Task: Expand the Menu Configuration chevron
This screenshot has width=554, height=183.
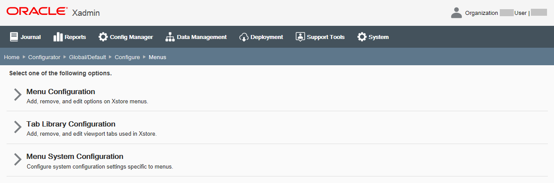Action: click(x=17, y=95)
